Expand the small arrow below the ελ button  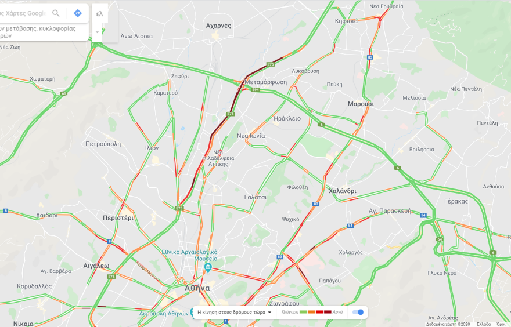(x=97, y=32)
